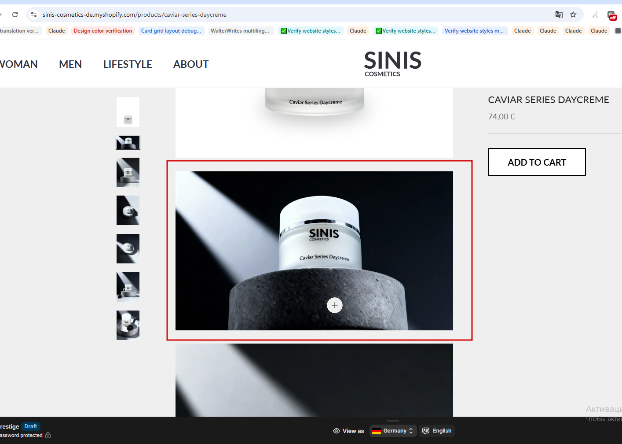Open the LIFESTYLE menu

pos(128,64)
